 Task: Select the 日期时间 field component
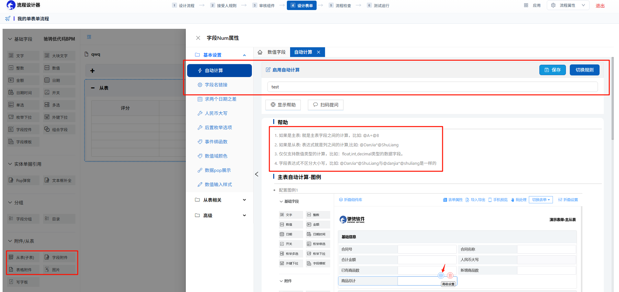(x=23, y=93)
